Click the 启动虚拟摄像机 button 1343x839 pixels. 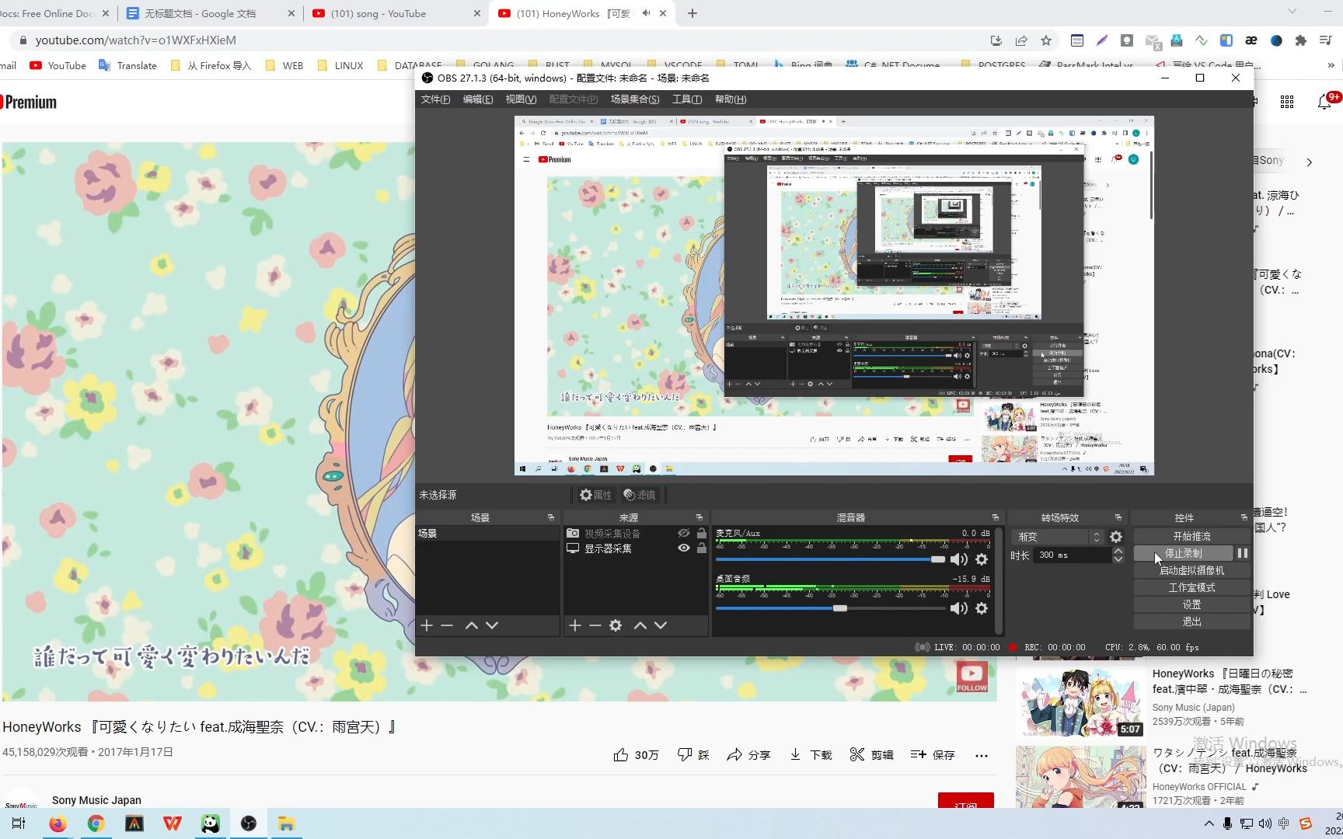point(1191,570)
